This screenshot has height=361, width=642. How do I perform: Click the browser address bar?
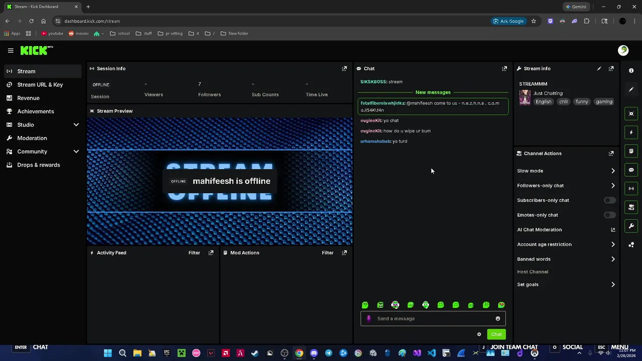(271, 21)
